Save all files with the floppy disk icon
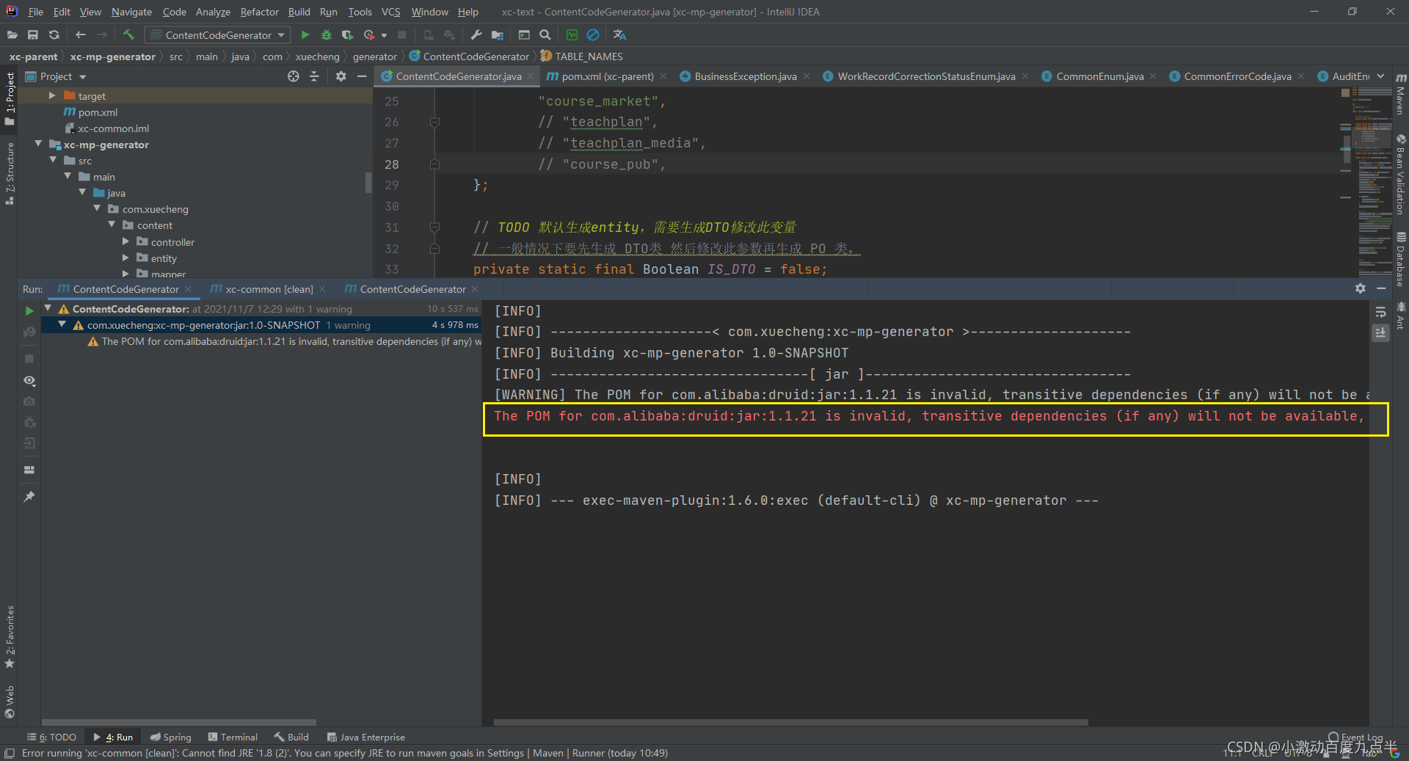The width and height of the screenshot is (1409, 761). pos(33,34)
